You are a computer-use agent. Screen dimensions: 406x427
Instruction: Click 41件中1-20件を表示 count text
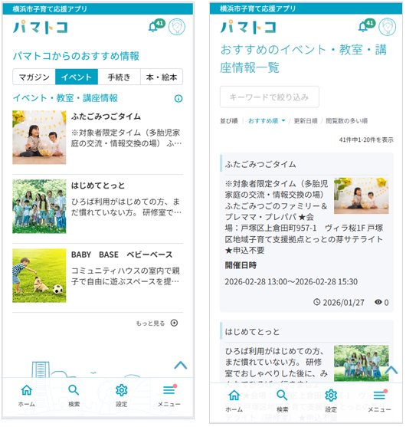[x=366, y=140]
